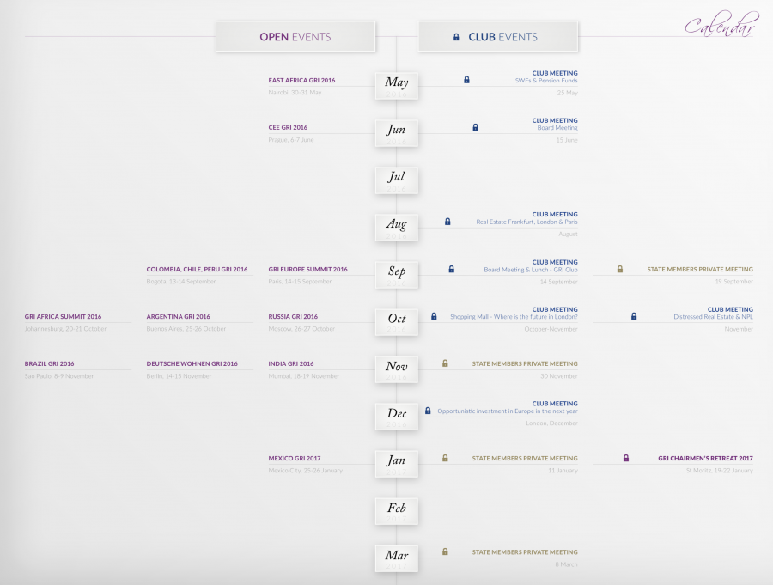Open the Brazil GRI 2016 event
773x585 pixels.
pyautogui.click(x=49, y=364)
